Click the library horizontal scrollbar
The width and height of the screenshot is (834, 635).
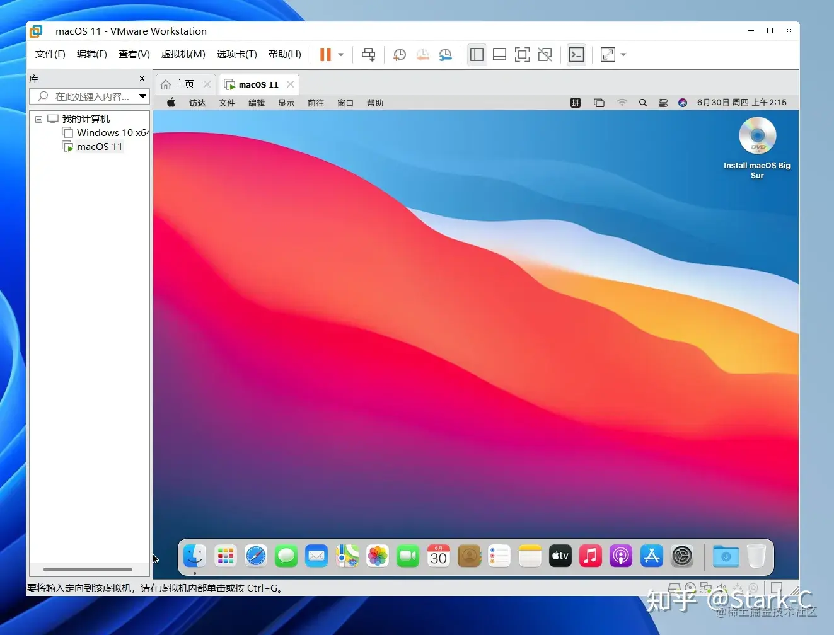pos(88,569)
